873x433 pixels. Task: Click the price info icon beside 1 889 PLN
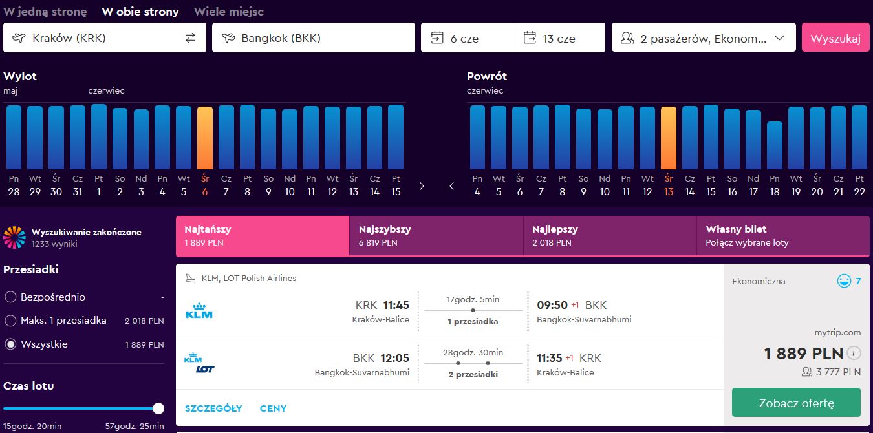pos(854,354)
